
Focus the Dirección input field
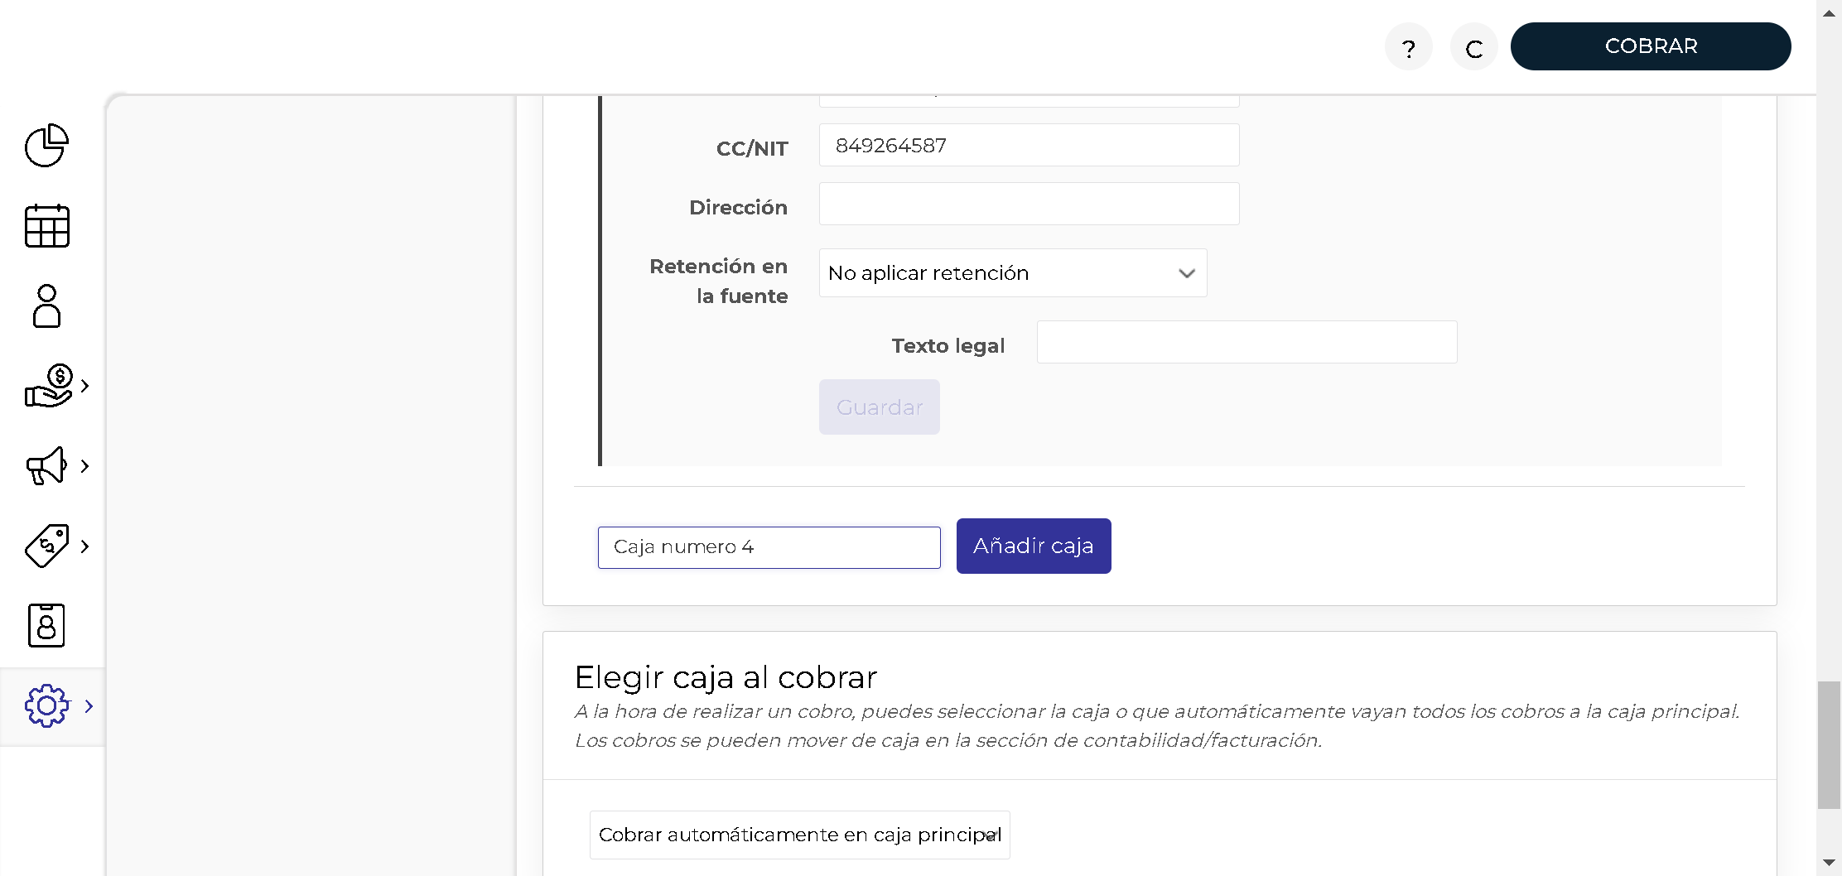[1029, 204]
